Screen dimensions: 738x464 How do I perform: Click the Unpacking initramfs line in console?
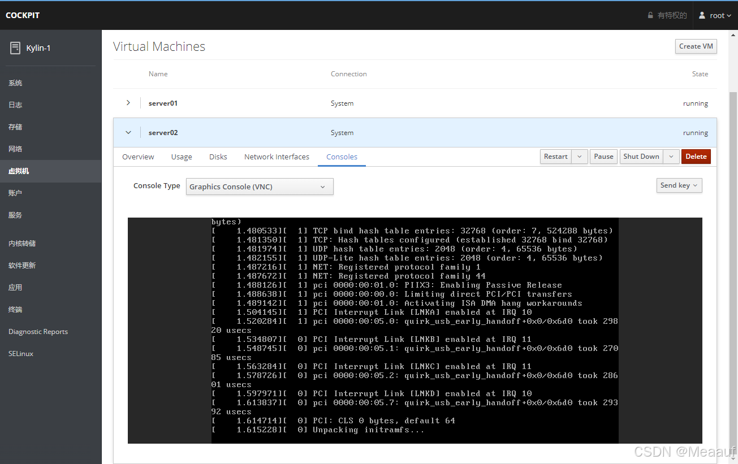tap(318, 430)
